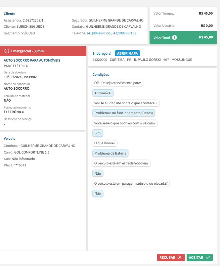Click the Problemas no funcionamento (Panes) chip

coord(124,113)
